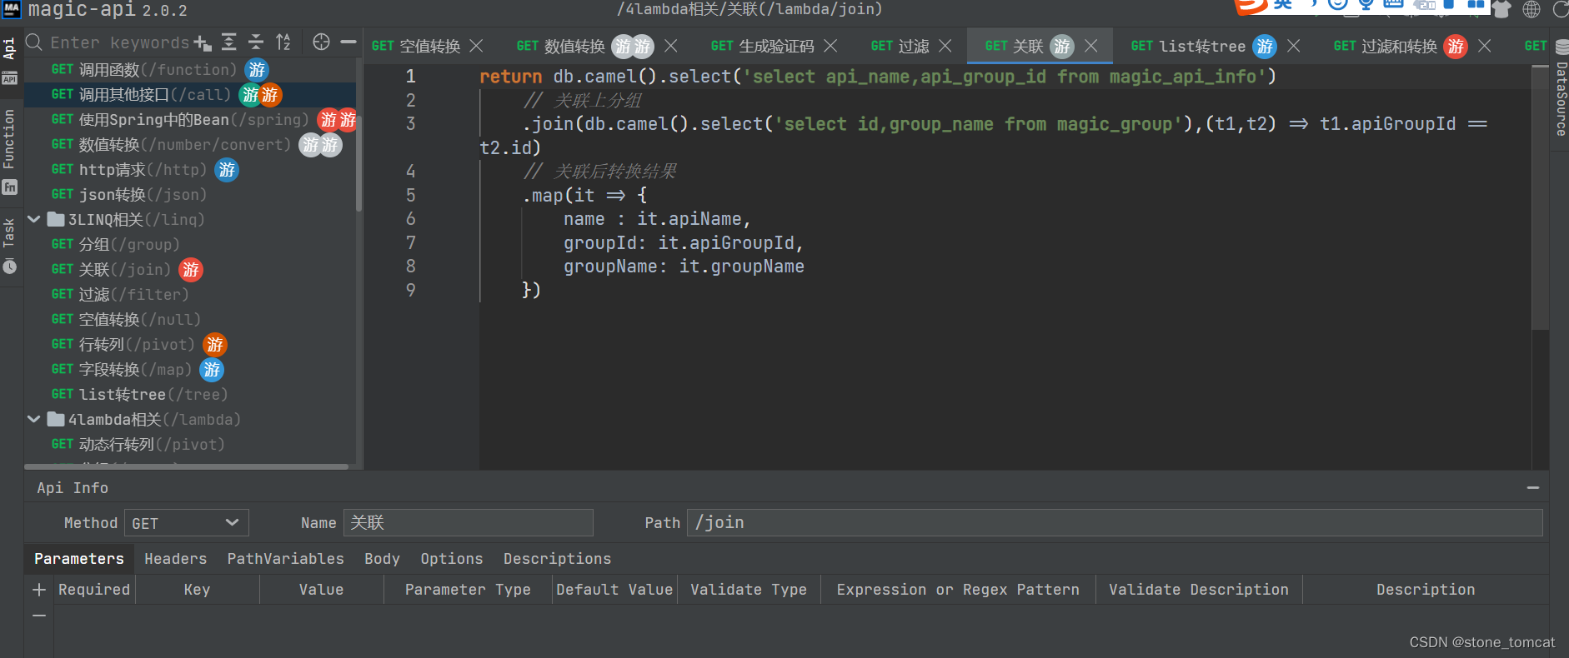The height and width of the screenshot is (658, 1569).
Task: Click blue user badge beside 调用函数
Action: pyautogui.click(x=257, y=70)
